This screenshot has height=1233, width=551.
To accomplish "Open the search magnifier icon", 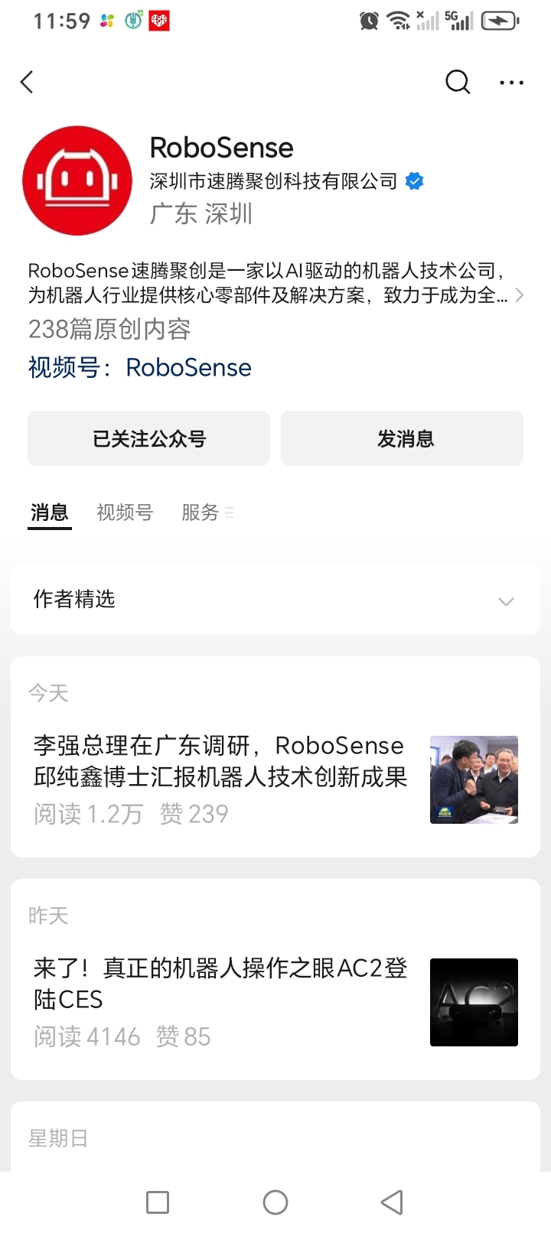I will click(458, 82).
